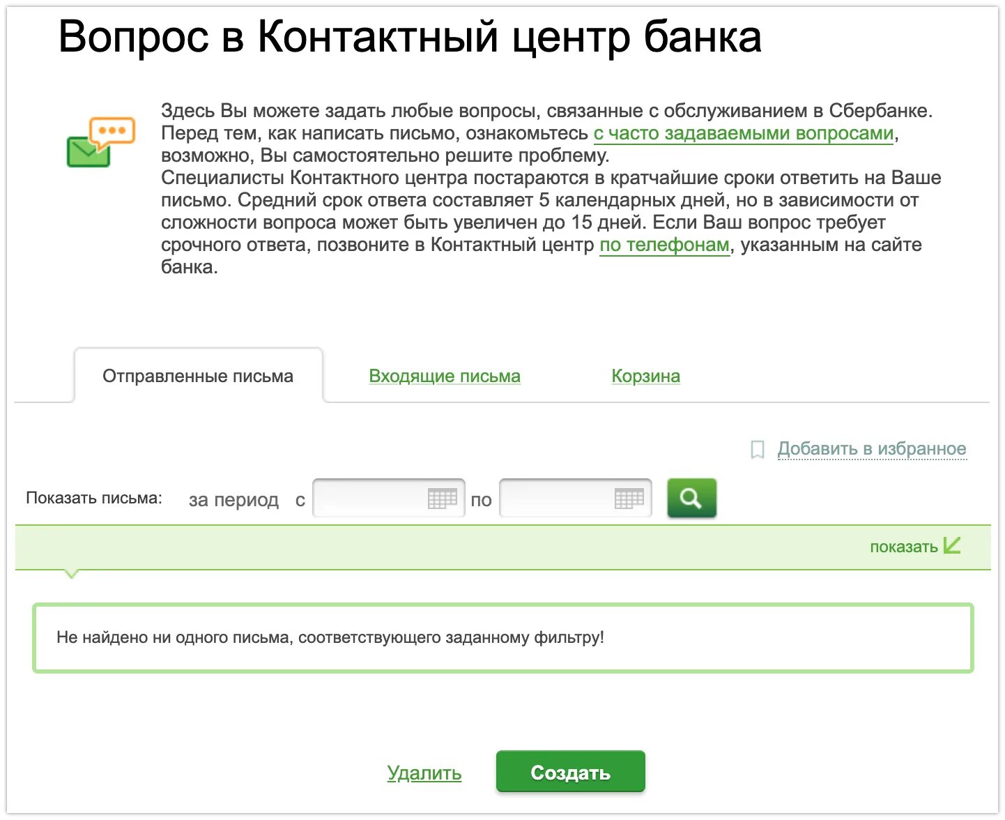Focus the period end date field
The height and width of the screenshot is (820, 1005).
click(576, 498)
